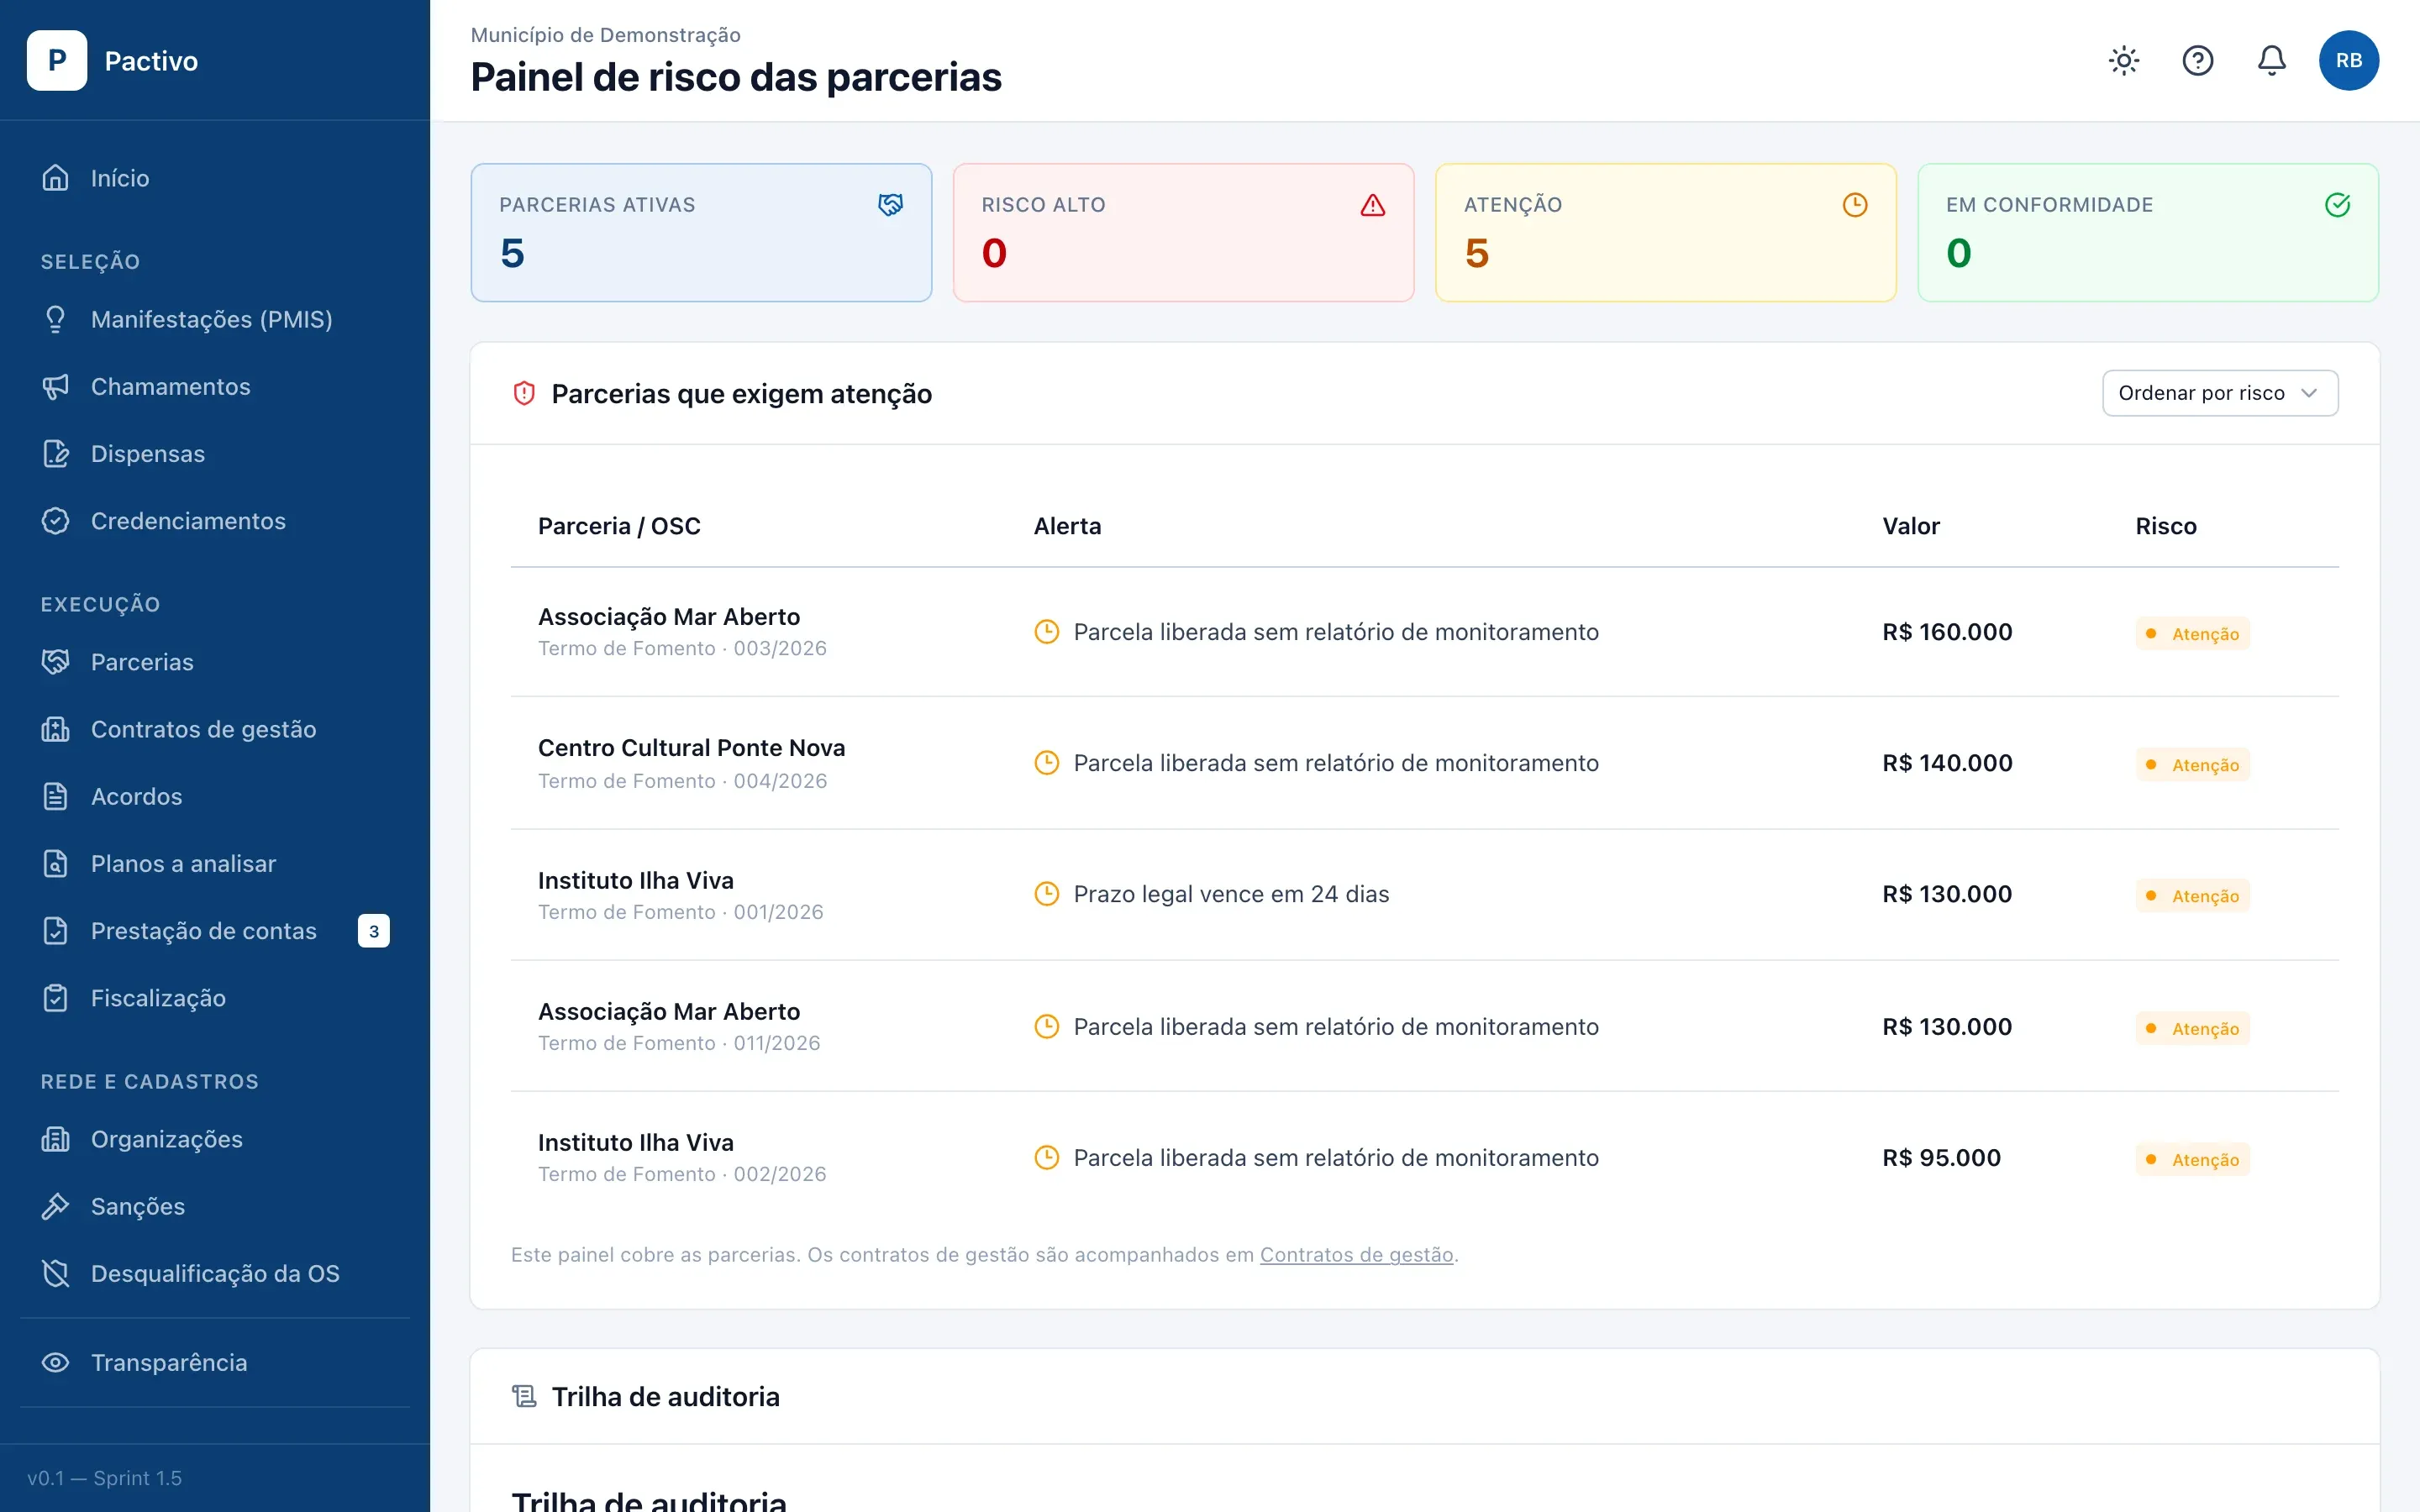
Task: Navigate to Parcerias in the sidebar
Action: click(x=215, y=662)
